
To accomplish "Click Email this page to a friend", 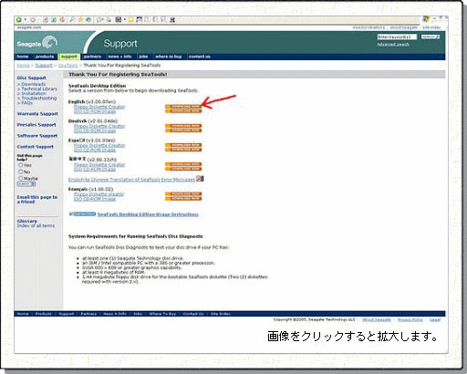I will (37, 200).
